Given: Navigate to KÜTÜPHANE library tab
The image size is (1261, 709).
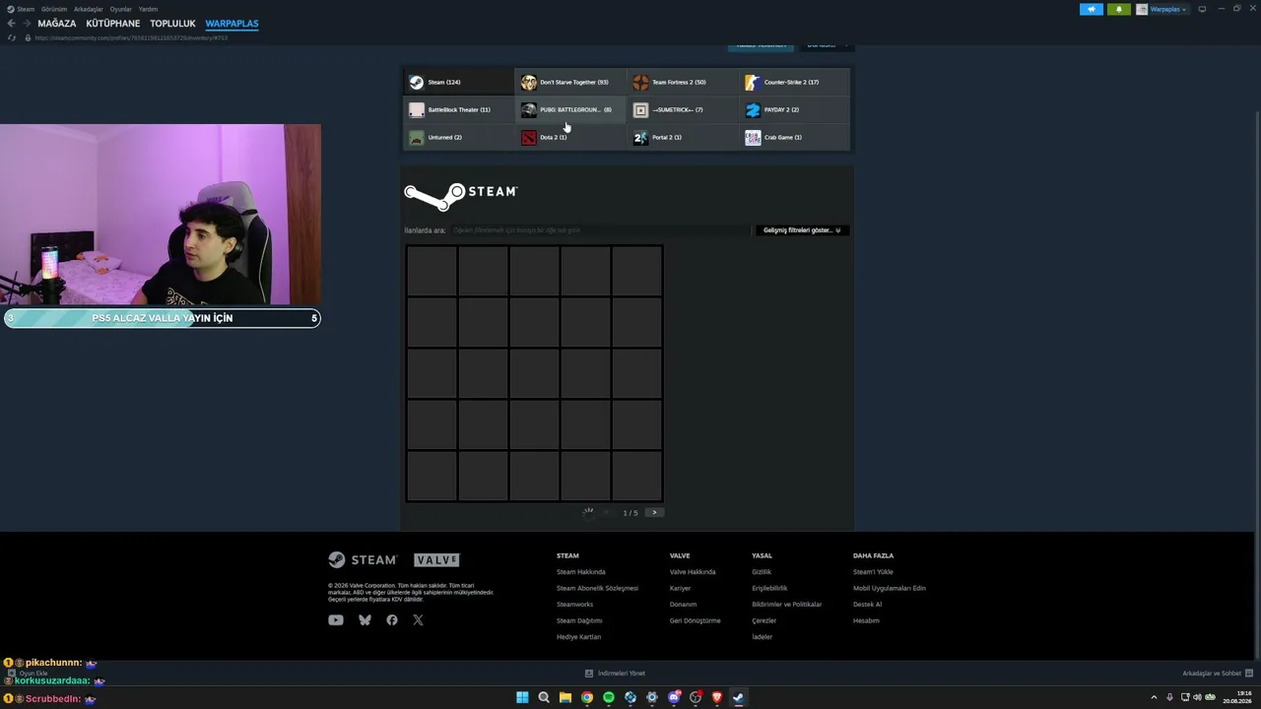Looking at the screenshot, I should (113, 24).
